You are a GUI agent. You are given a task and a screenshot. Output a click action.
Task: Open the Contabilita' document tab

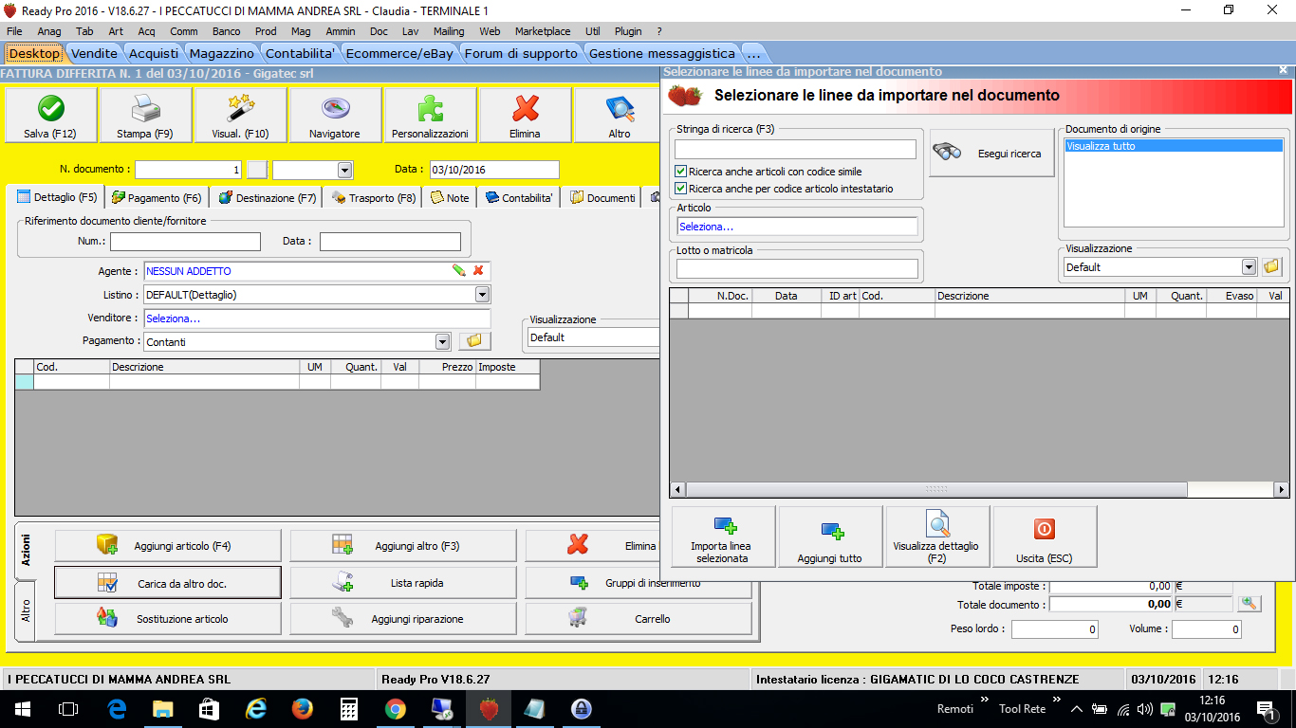[519, 198]
